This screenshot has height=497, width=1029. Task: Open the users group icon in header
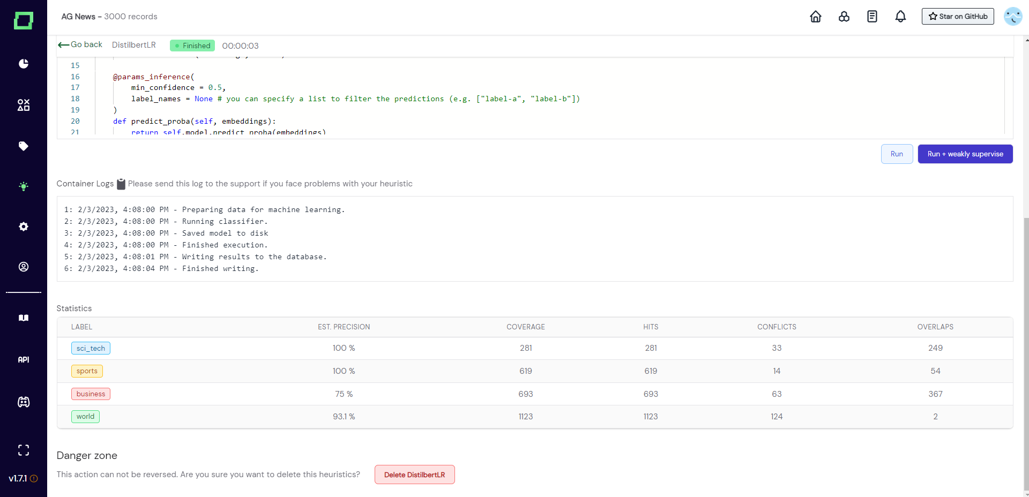[x=844, y=17]
